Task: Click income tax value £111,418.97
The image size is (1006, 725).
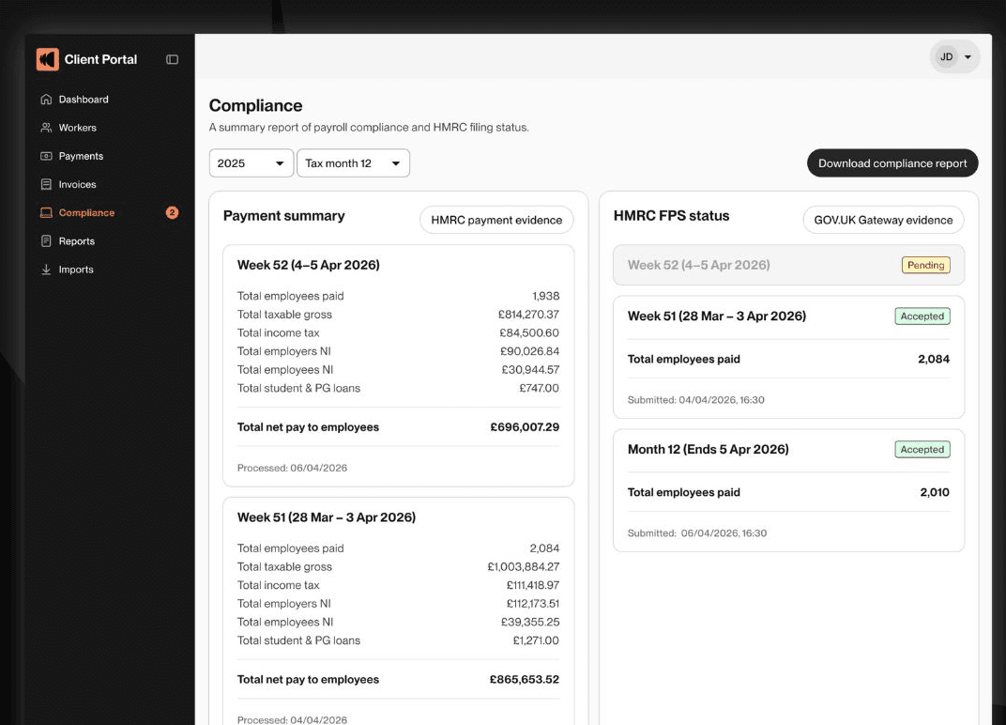Action: click(533, 585)
